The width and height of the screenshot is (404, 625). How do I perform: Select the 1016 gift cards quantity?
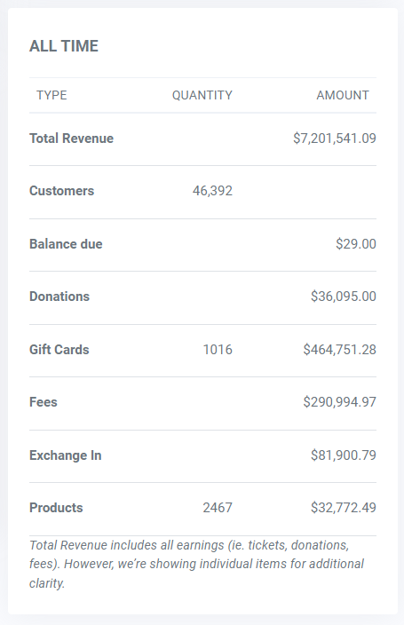pyautogui.click(x=218, y=350)
